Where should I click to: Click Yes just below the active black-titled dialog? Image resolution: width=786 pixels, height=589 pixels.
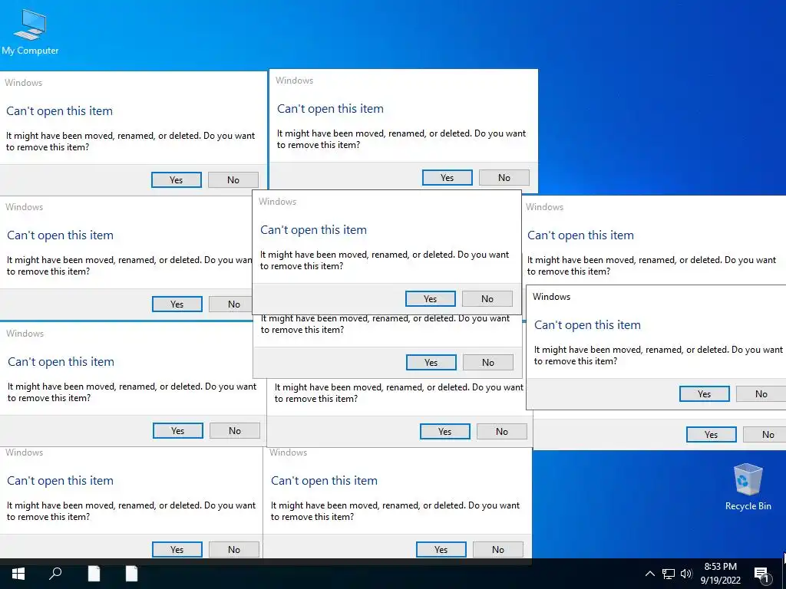click(x=712, y=434)
